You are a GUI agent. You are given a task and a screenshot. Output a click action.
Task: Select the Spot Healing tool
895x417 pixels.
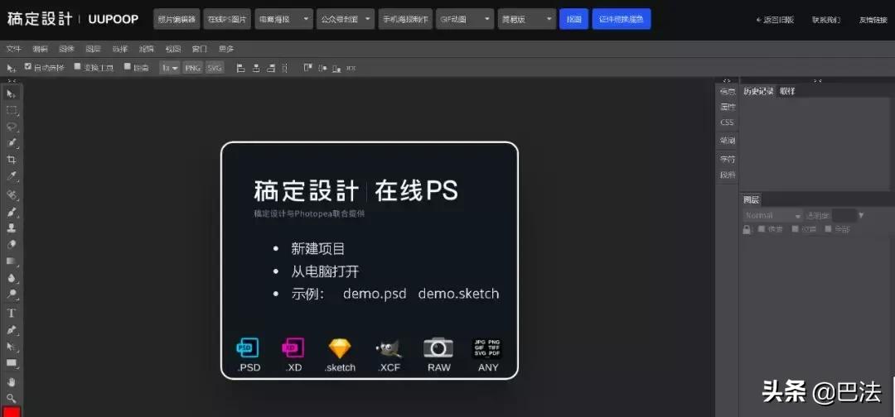point(12,194)
